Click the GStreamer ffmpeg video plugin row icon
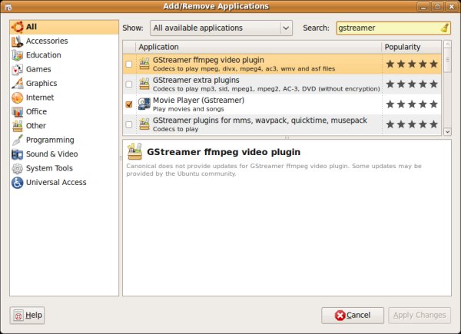The width and height of the screenshot is (461, 334). pyautogui.click(x=144, y=64)
